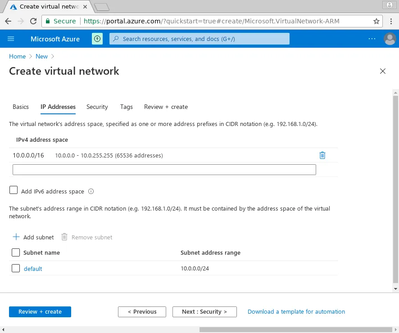Go forward in browser history
399x333 pixels.
[21, 21]
